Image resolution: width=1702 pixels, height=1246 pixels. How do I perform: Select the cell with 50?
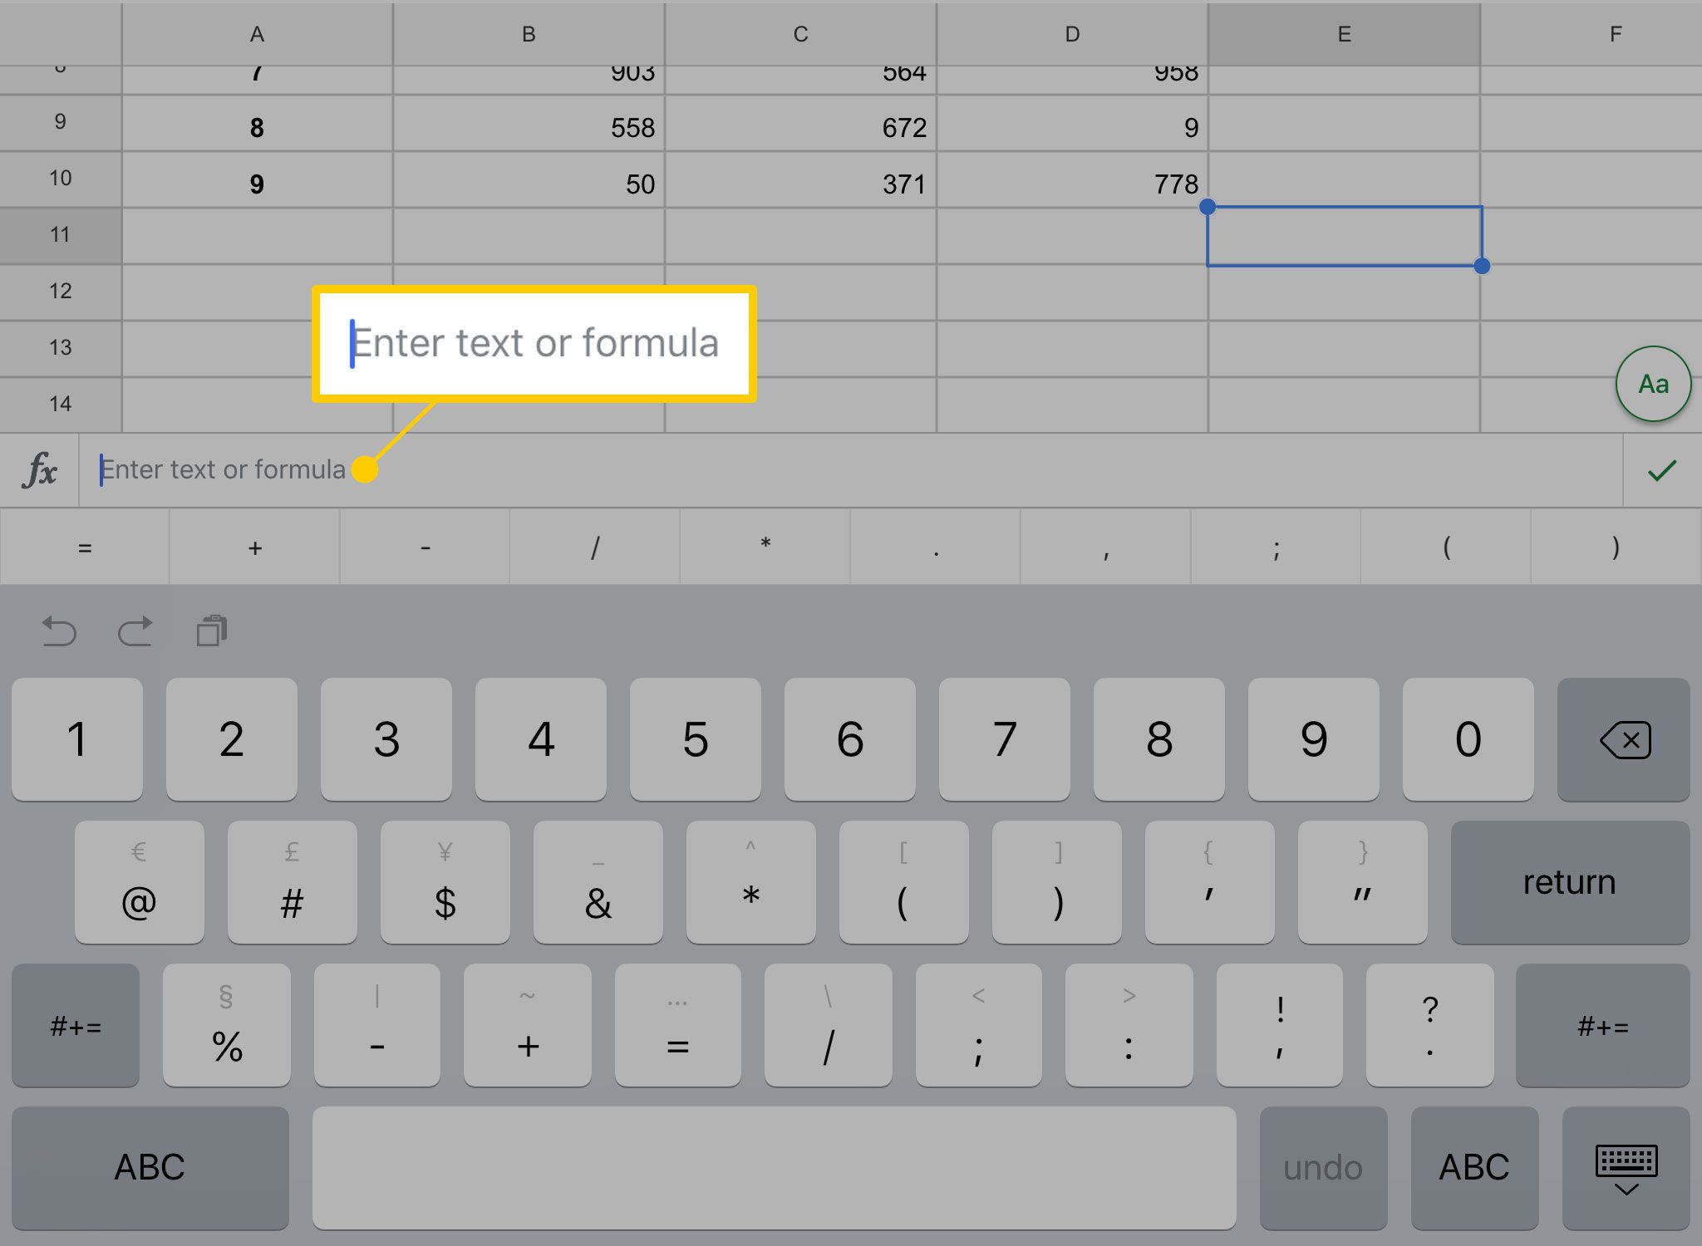[529, 179]
